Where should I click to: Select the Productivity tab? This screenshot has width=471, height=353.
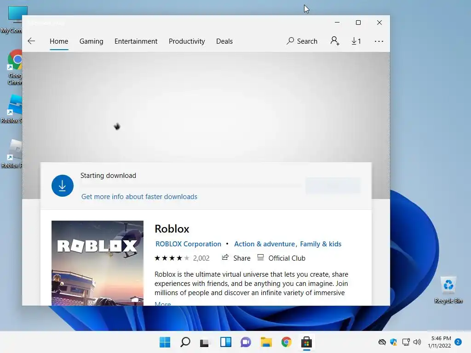(x=187, y=41)
